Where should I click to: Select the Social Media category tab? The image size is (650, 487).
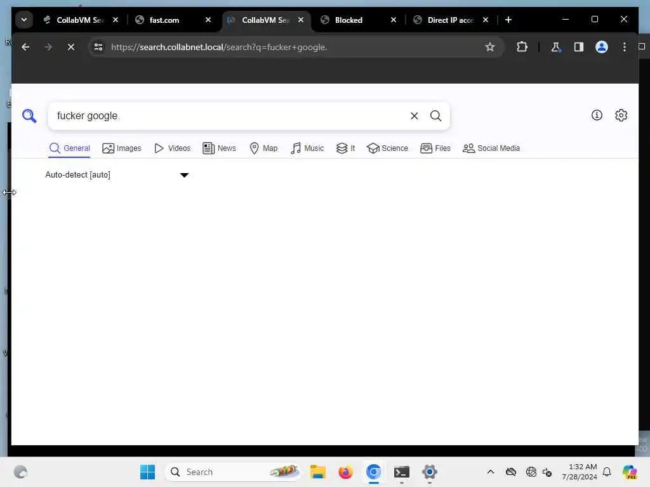point(491,148)
